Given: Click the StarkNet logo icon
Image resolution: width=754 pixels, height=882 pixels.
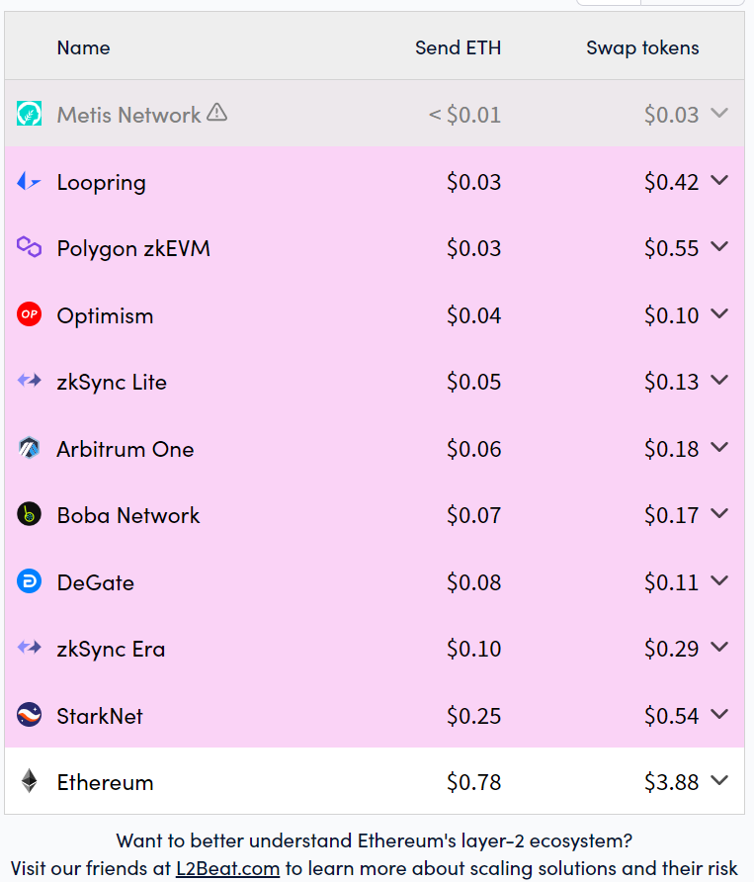Looking at the screenshot, I should click(30, 715).
